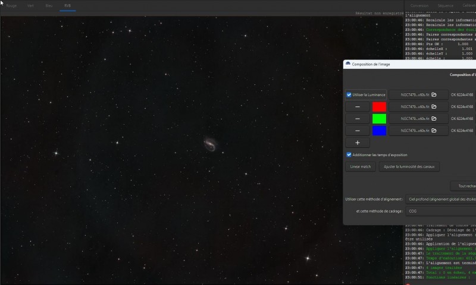Click Ajuster la luminosité des canaux

(x=409, y=167)
